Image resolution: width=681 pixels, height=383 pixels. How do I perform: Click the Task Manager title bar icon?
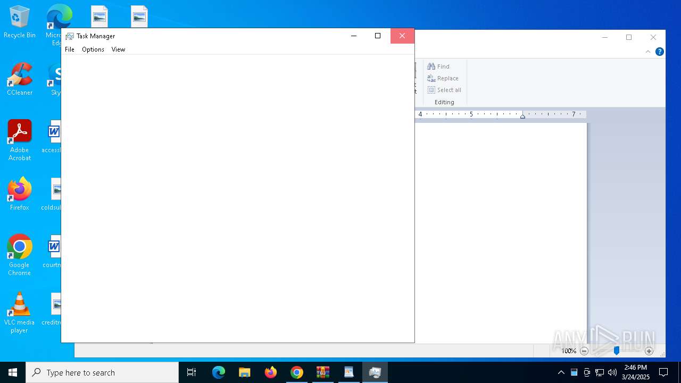click(x=70, y=36)
